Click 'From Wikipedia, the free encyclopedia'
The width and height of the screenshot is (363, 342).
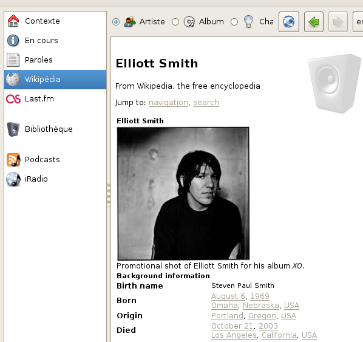(x=188, y=86)
